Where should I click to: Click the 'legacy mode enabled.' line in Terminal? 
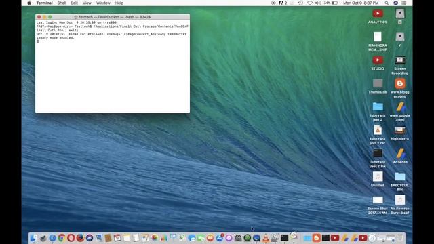click(x=56, y=38)
